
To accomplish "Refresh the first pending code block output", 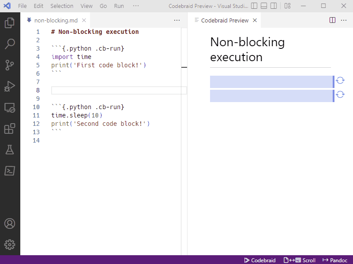I will [340, 81].
